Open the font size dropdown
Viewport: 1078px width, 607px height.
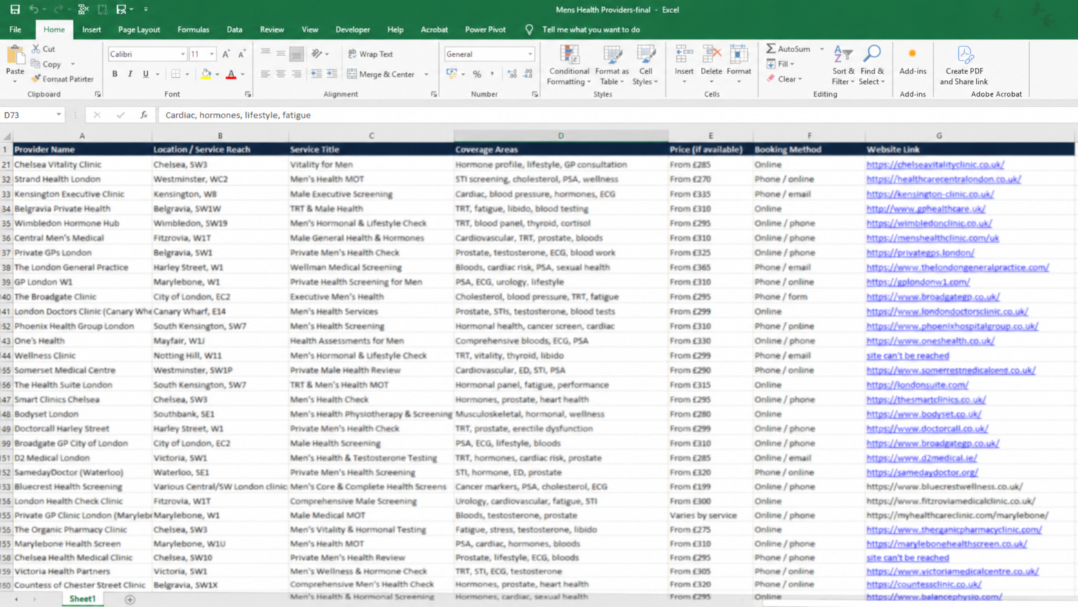pos(211,54)
